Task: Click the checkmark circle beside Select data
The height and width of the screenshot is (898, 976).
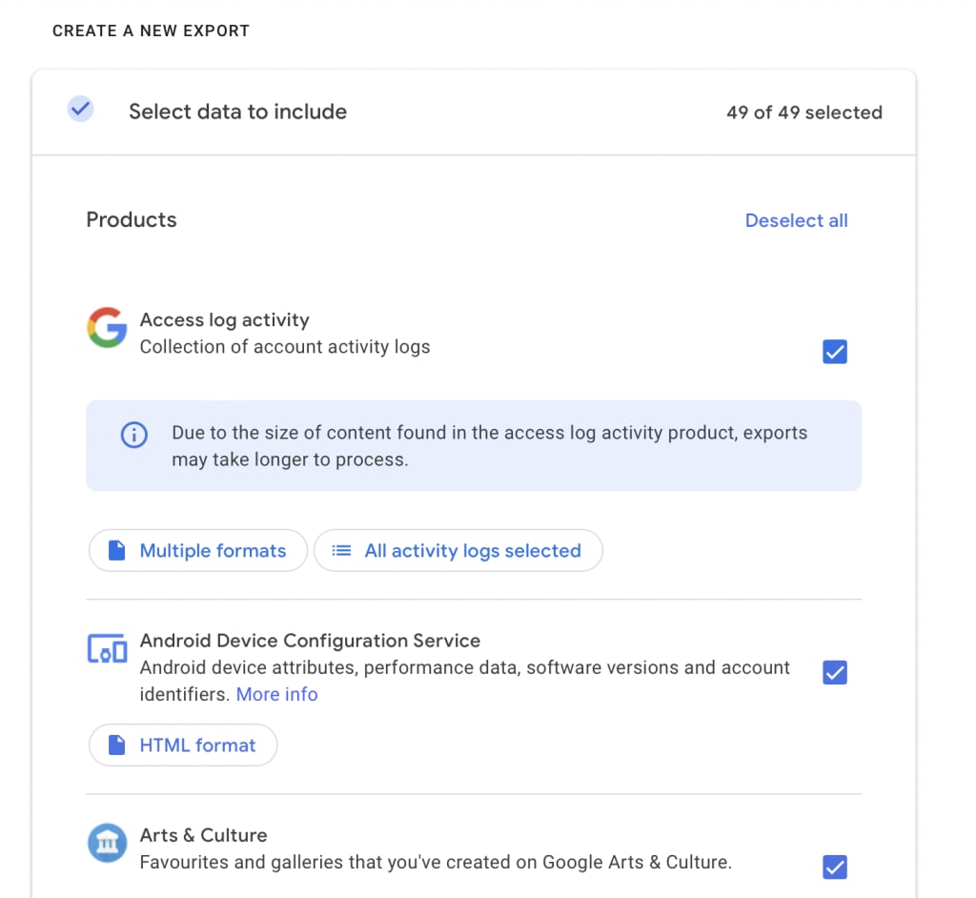Action: click(x=81, y=109)
